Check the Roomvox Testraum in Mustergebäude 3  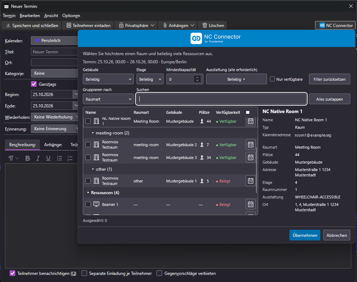(88, 157)
